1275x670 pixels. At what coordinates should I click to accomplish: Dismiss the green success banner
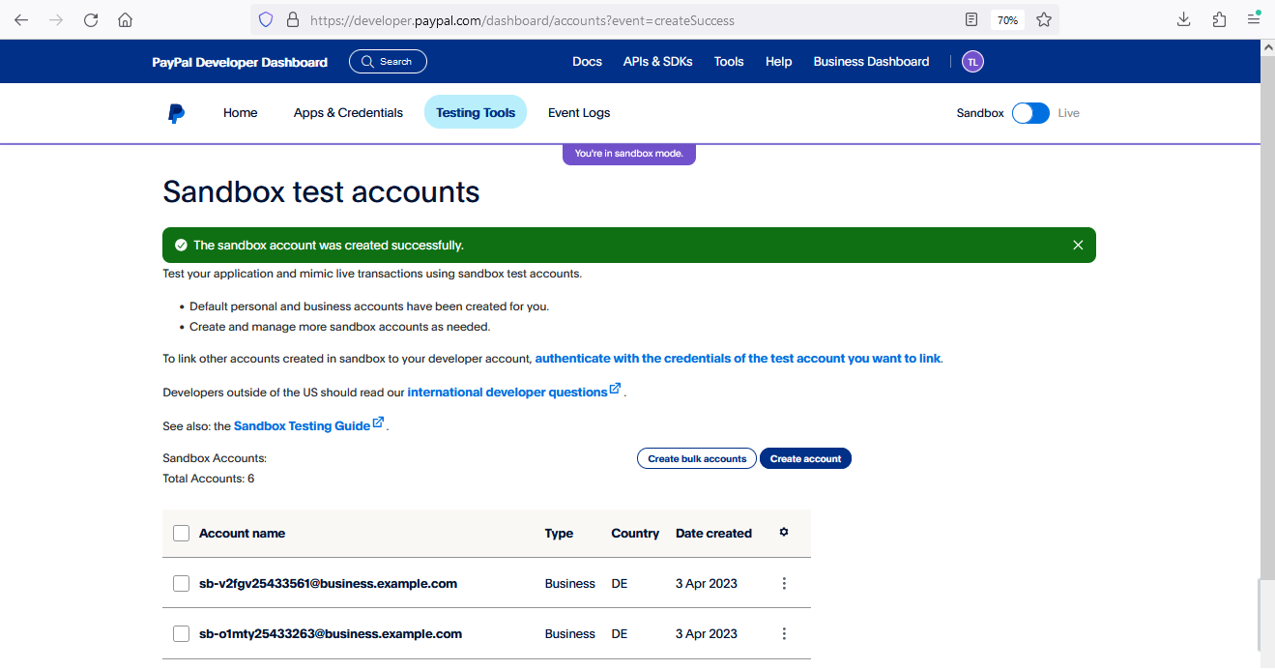(1078, 246)
